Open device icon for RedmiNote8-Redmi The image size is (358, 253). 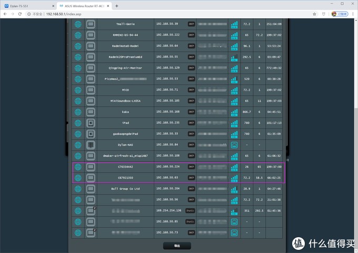point(91,46)
